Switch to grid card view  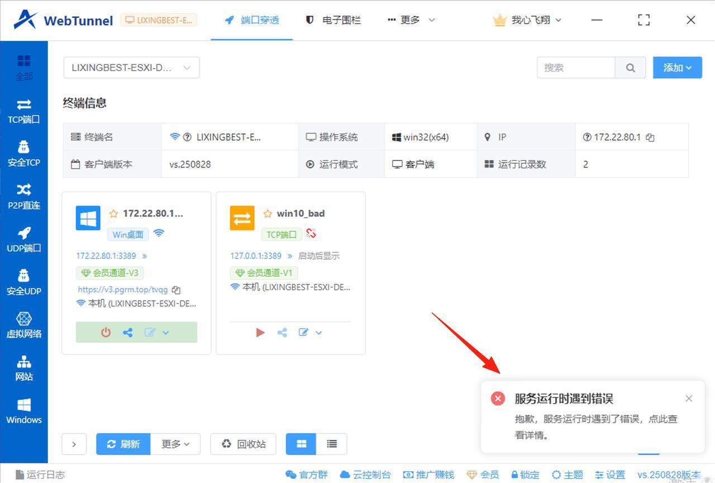coord(302,444)
